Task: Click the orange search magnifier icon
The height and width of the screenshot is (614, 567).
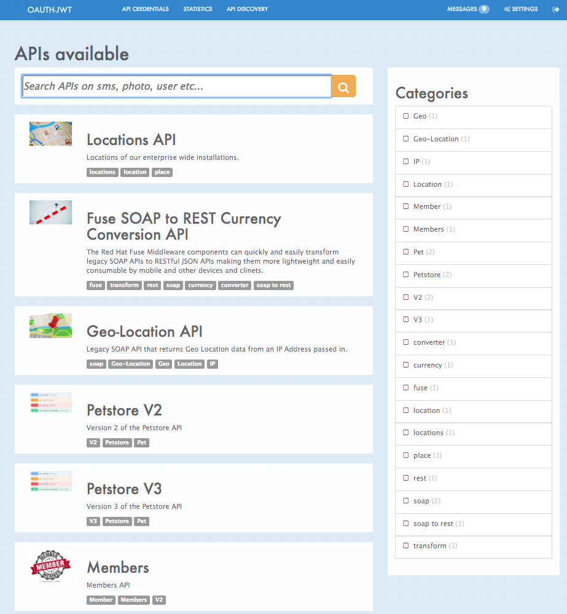Action: click(x=343, y=86)
